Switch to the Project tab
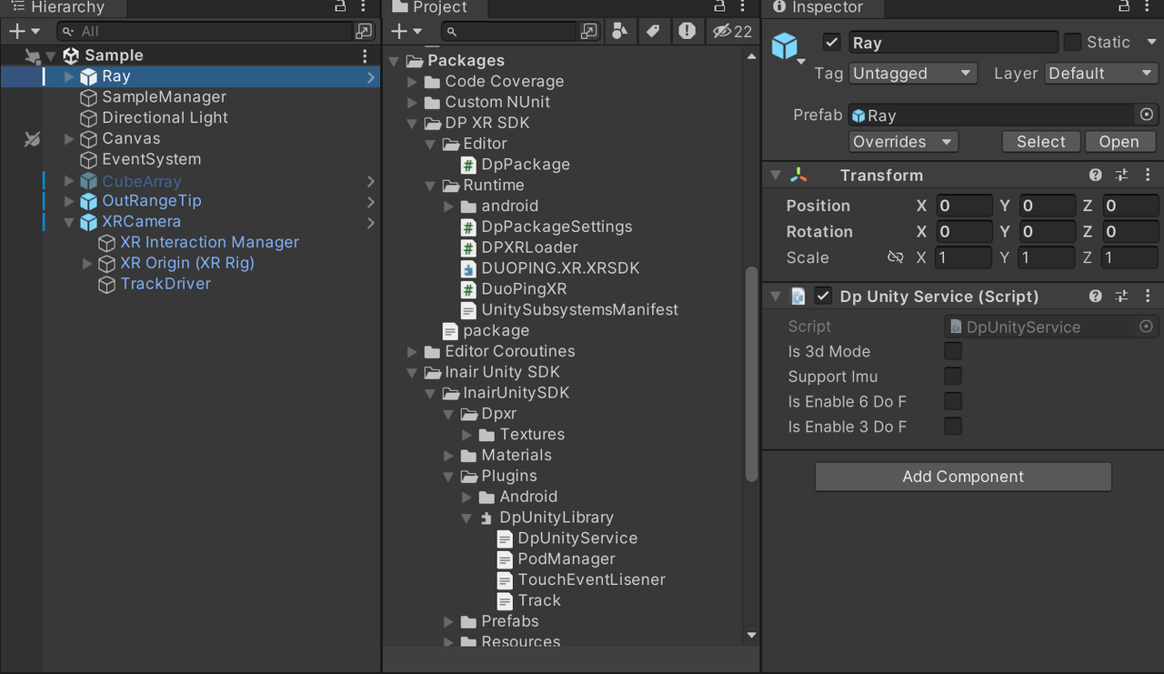This screenshot has width=1164, height=674. 434,7
